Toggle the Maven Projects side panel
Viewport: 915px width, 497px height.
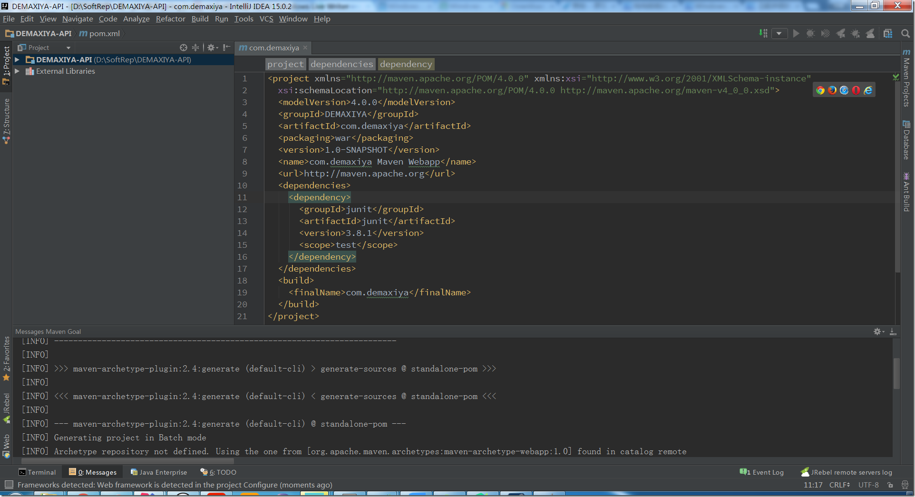906,78
